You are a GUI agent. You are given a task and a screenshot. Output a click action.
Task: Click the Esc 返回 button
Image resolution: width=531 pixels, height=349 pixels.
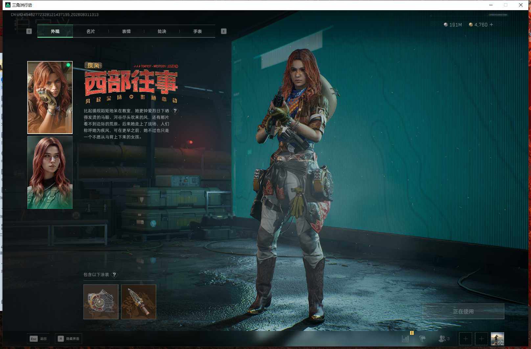[x=38, y=338]
